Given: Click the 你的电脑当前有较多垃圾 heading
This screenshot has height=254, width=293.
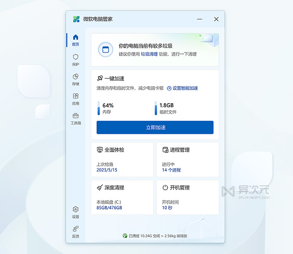Looking at the screenshot, I should [146, 46].
